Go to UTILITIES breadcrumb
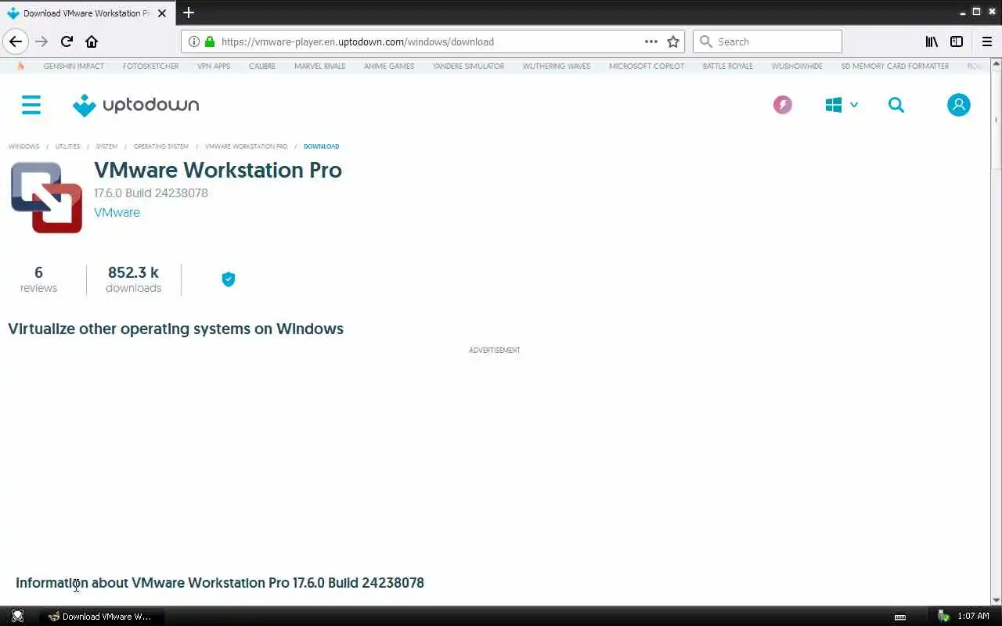The image size is (1002, 626). 67,146
